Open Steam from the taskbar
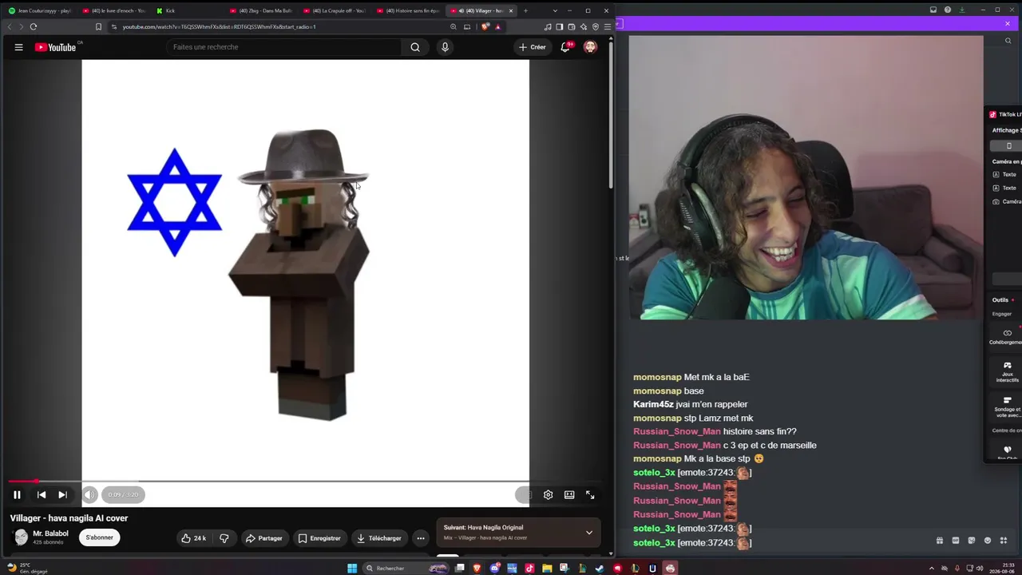This screenshot has width=1022, height=575. pos(600,569)
